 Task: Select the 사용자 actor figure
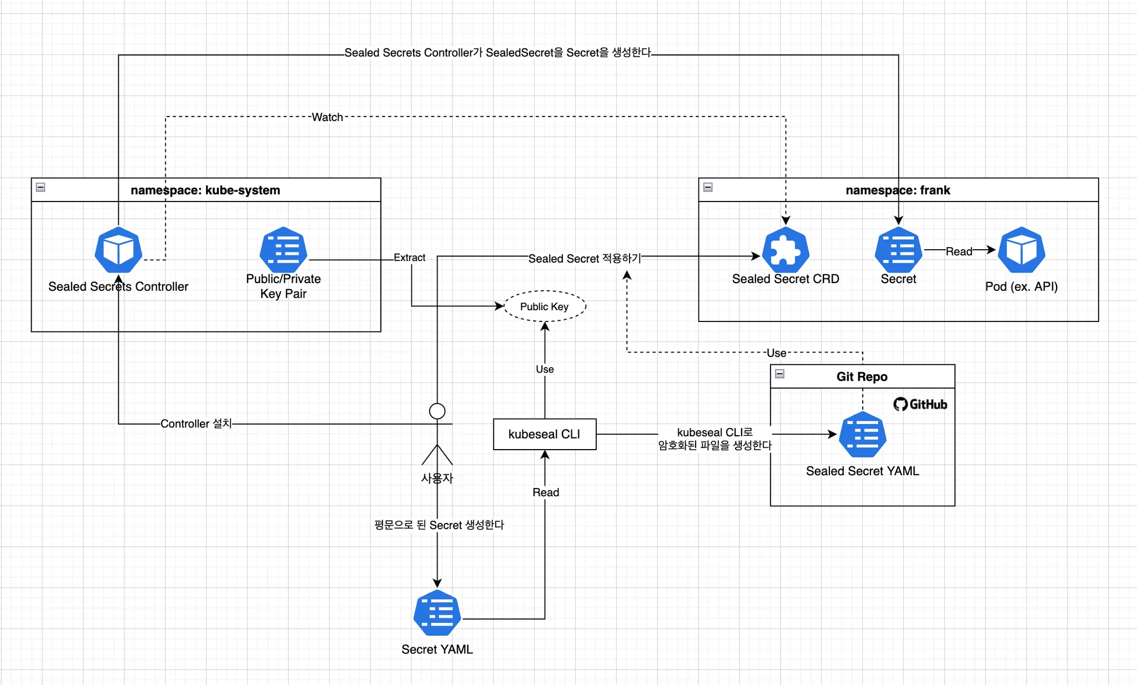point(437,439)
